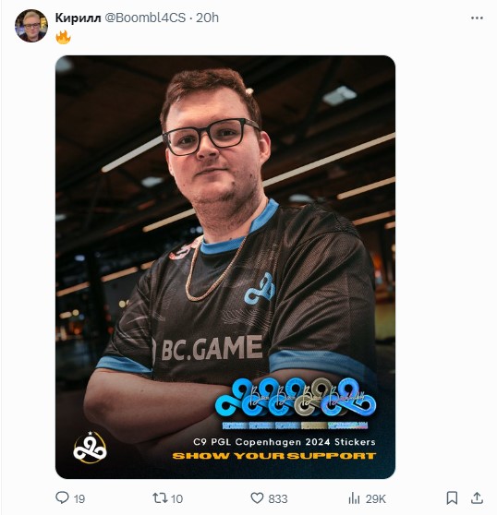Image resolution: width=497 pixels, height=515 pixels.
Task: Click the fire emoji in tweet text
Action: pyautogui.click(x=64, y=37)
